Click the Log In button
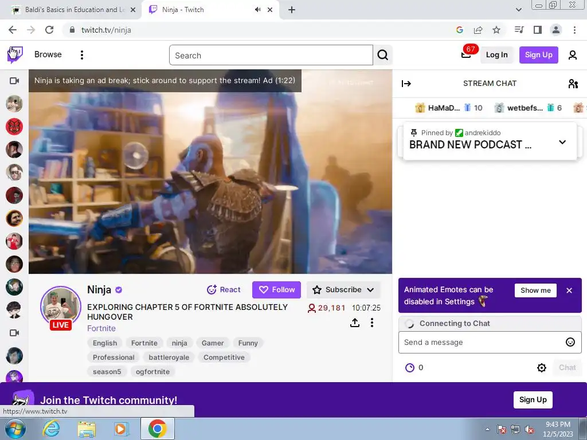Viewport: 587px width, 440px height. coord(496,55)
